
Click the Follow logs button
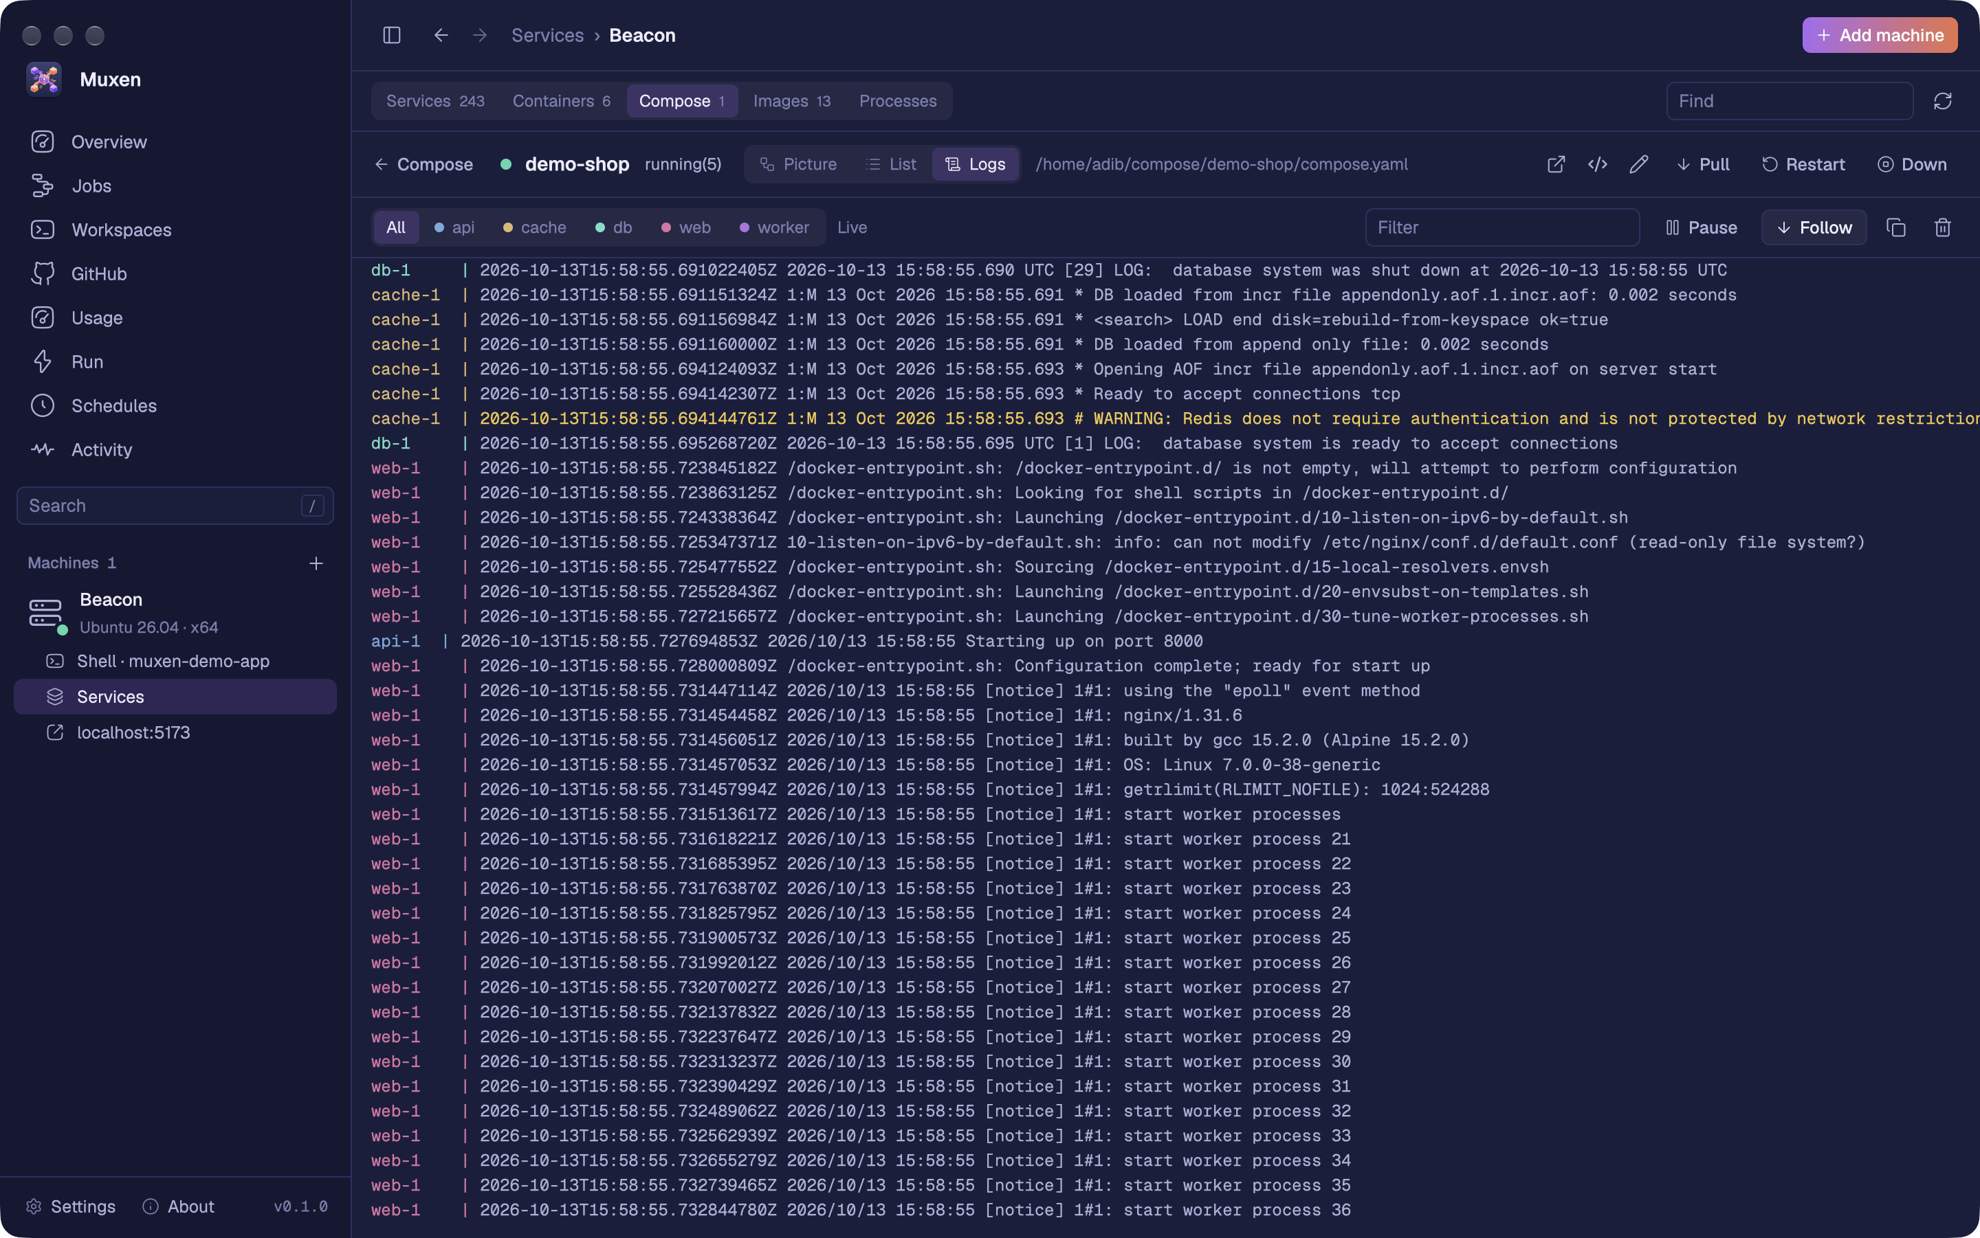(1814, 227)
